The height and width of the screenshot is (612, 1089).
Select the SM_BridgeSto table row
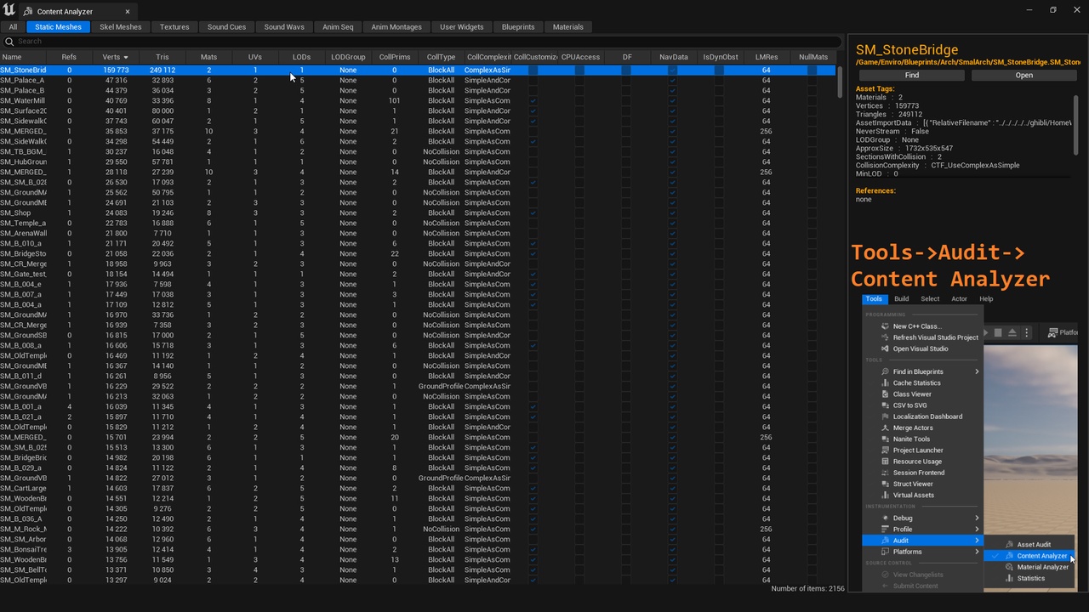(x=417, y=253)
